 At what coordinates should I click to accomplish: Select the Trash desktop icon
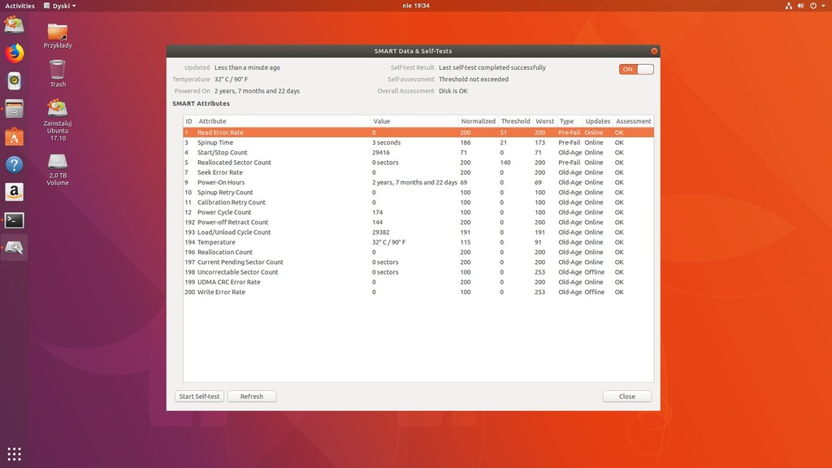pyautogui.click(x=58, y=73)
